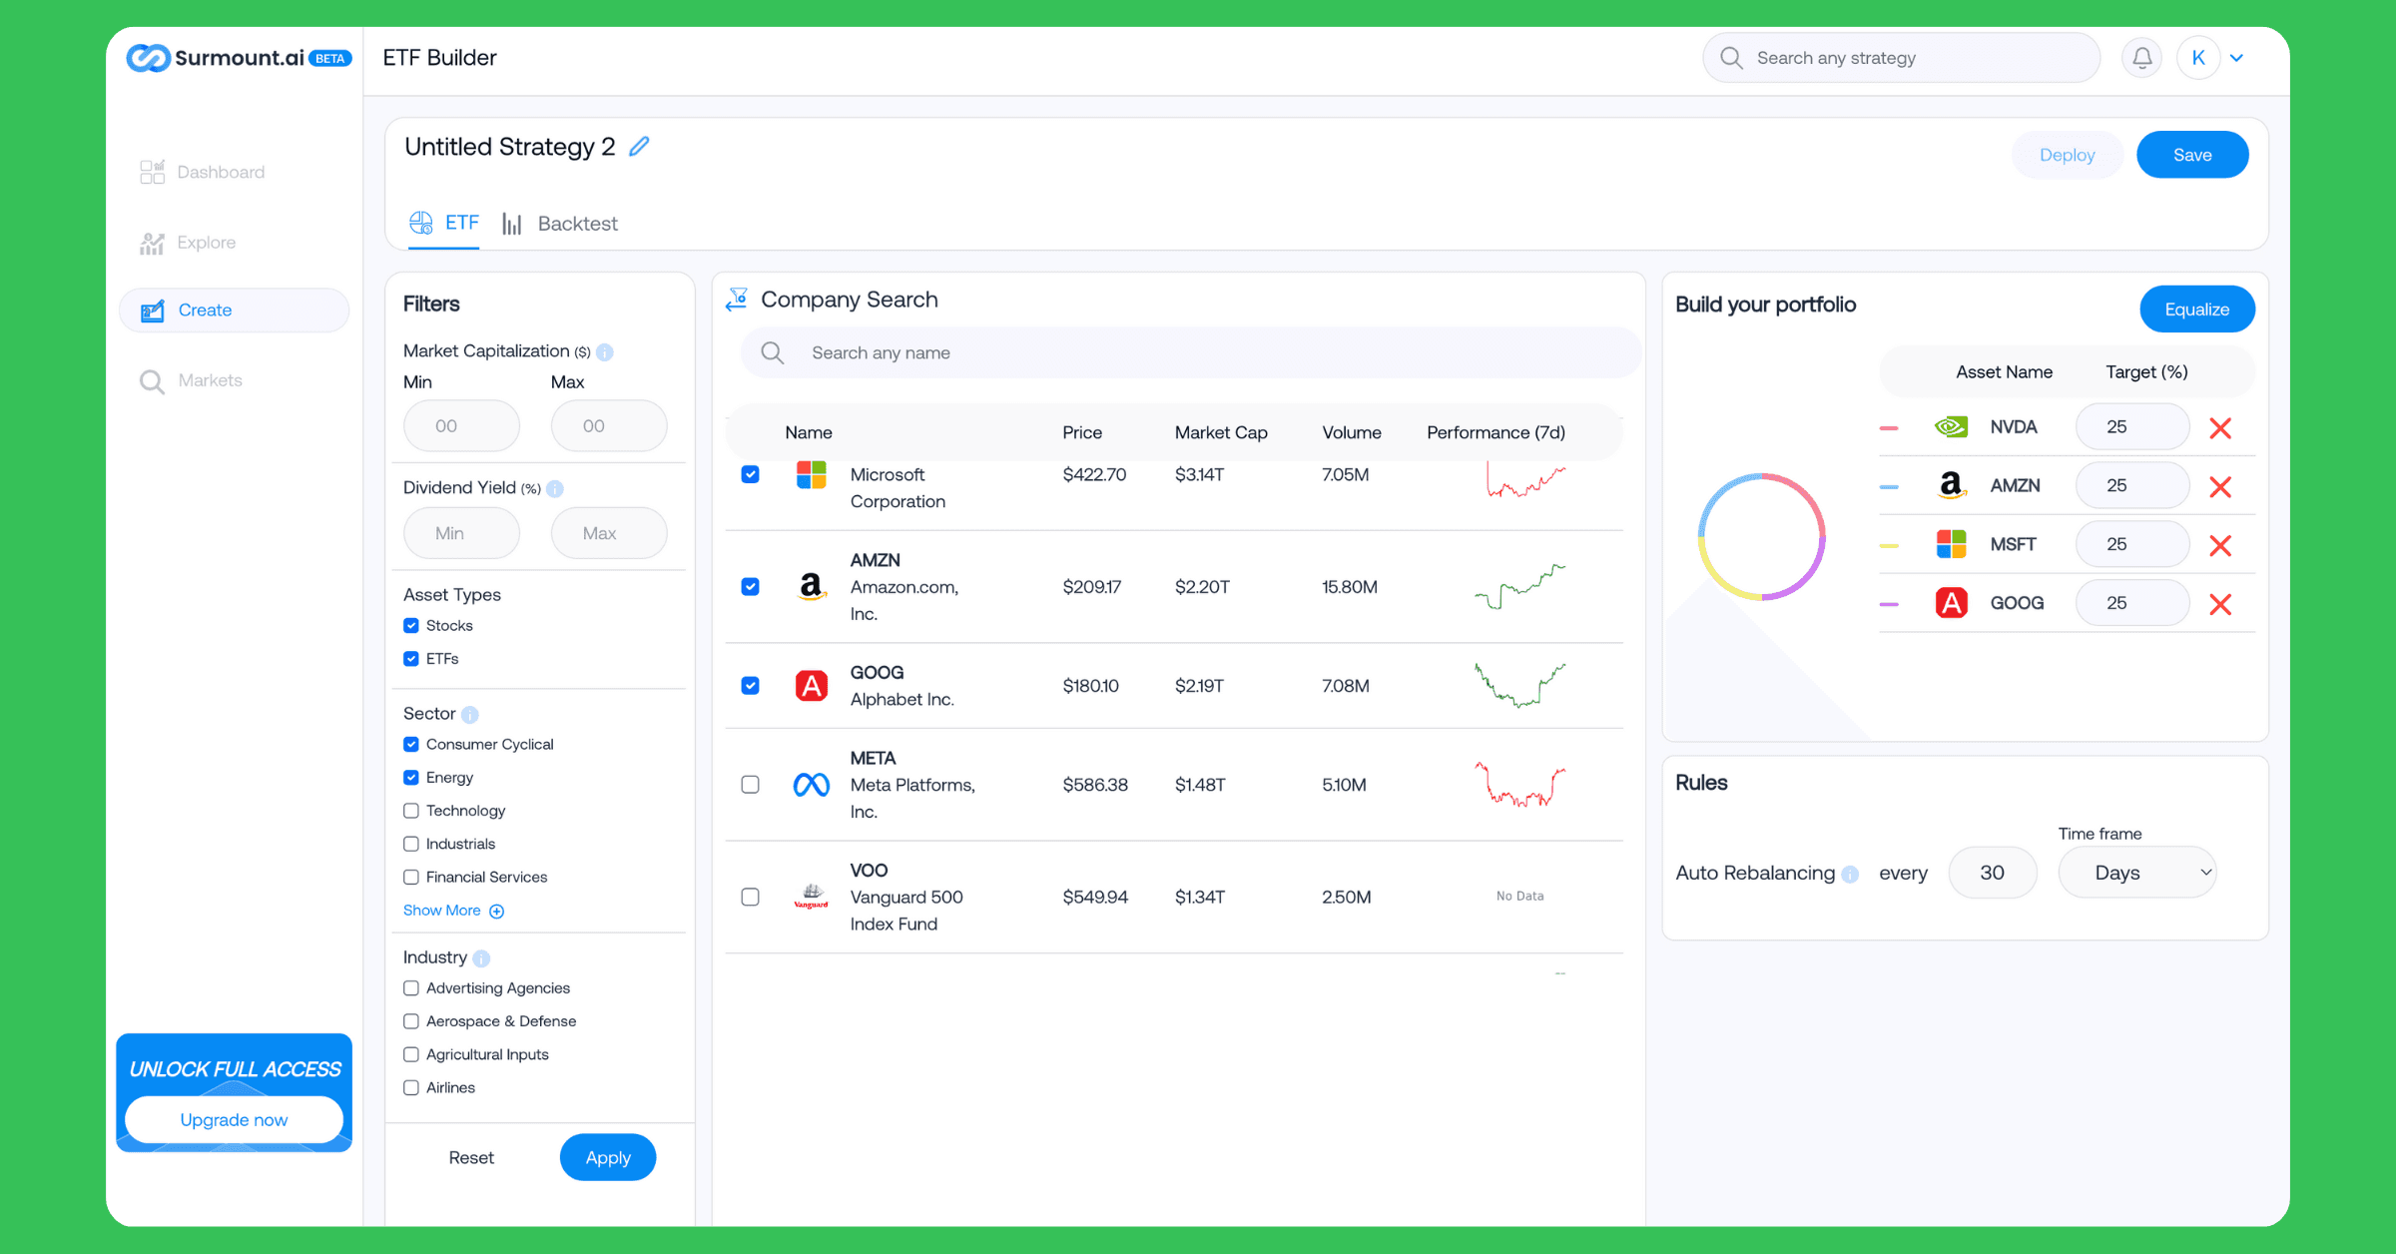2396x1254 pixels.
Task: Click the Microsoft logo in the company list
Action: point(811,475)
